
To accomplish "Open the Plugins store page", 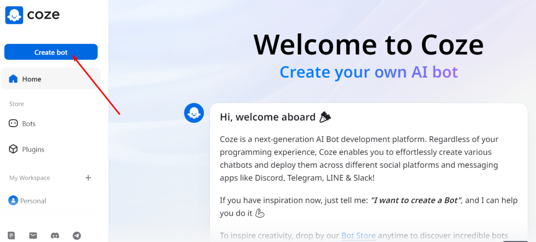I will tap(33, 150).
